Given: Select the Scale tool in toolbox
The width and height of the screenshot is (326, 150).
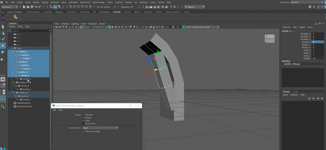Looking at the screenshot, I should [3, 58].
